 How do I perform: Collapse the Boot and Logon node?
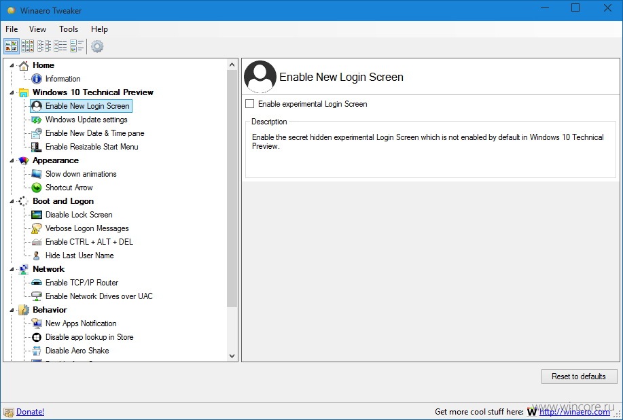[x=12, y=201]
